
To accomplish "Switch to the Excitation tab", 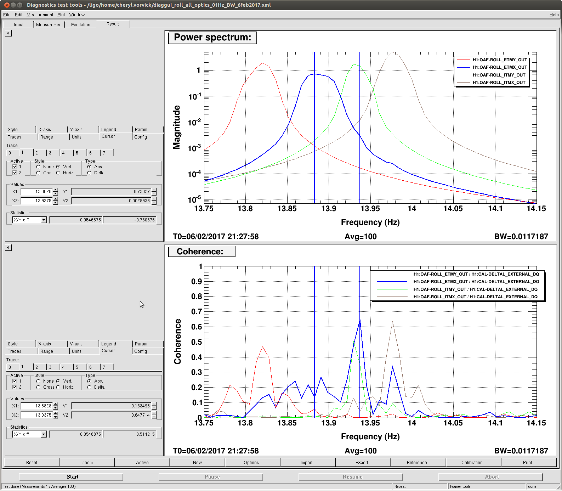I will coord(80,24).
